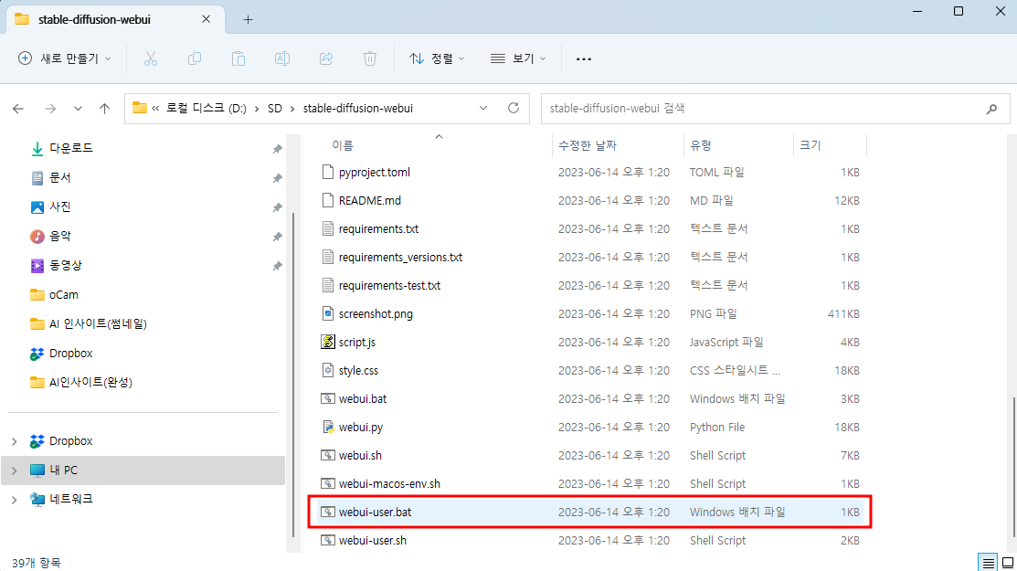Open a new tab with plus button
1017x571 pixels.
[248, 19]
